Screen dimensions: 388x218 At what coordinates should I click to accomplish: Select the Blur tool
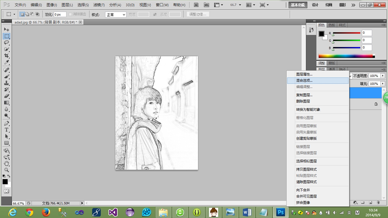[7, 109]
